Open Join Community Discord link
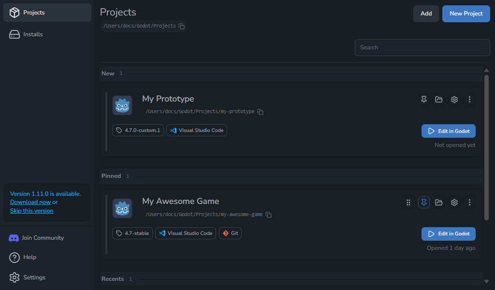 pyautogui.click(x=36, y=238)
